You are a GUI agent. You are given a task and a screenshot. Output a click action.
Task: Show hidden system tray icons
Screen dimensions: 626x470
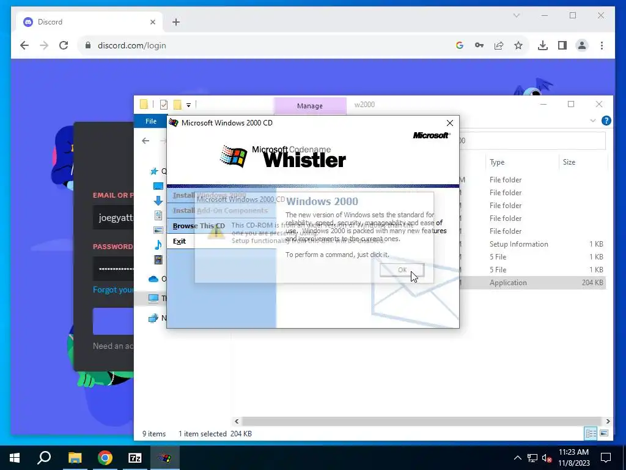[x=517, y=458]
